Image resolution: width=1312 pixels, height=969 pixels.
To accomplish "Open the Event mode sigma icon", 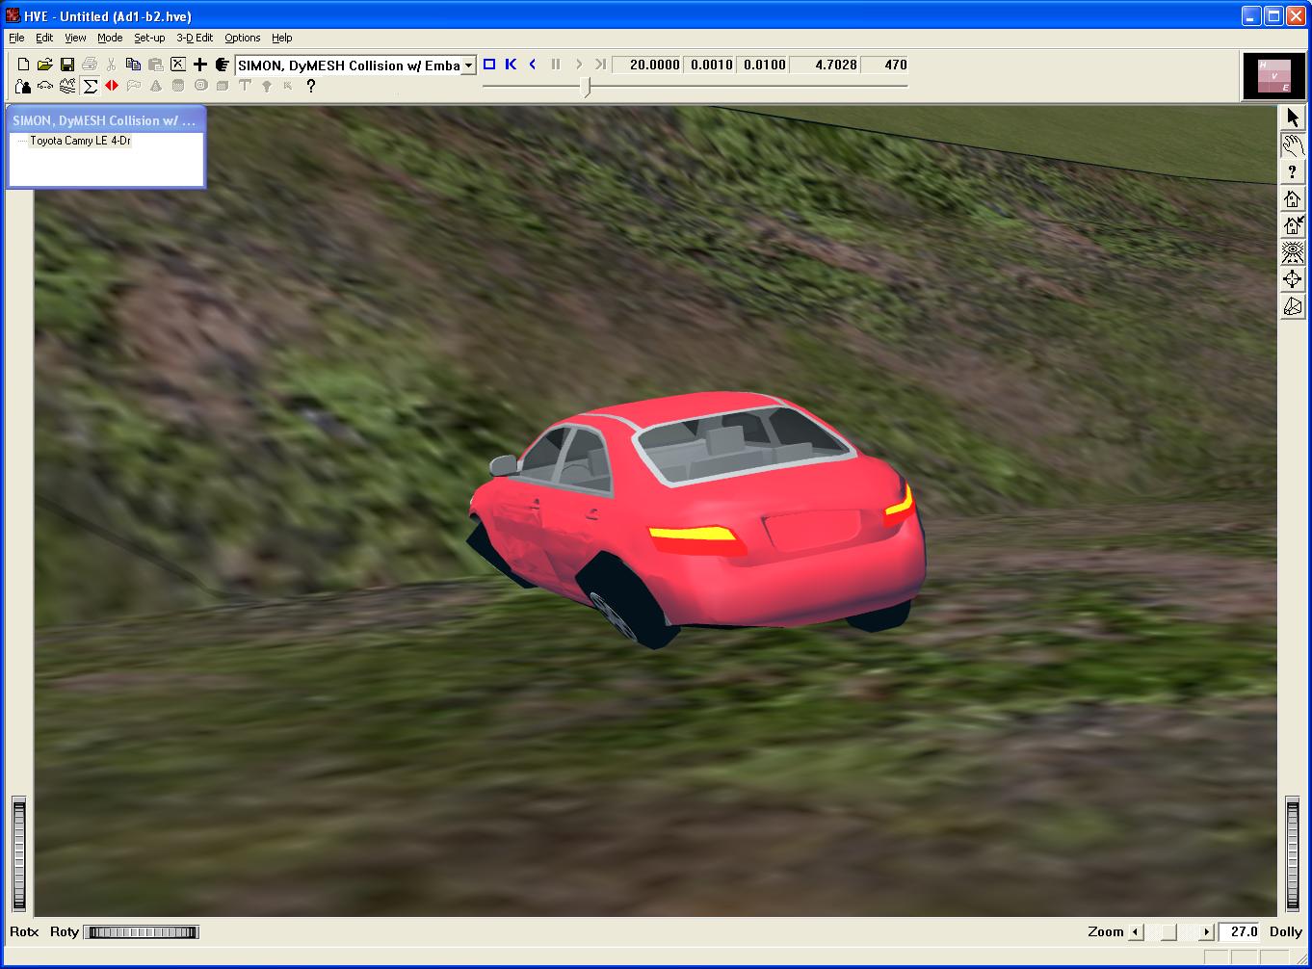I will [x=90, y=86].
